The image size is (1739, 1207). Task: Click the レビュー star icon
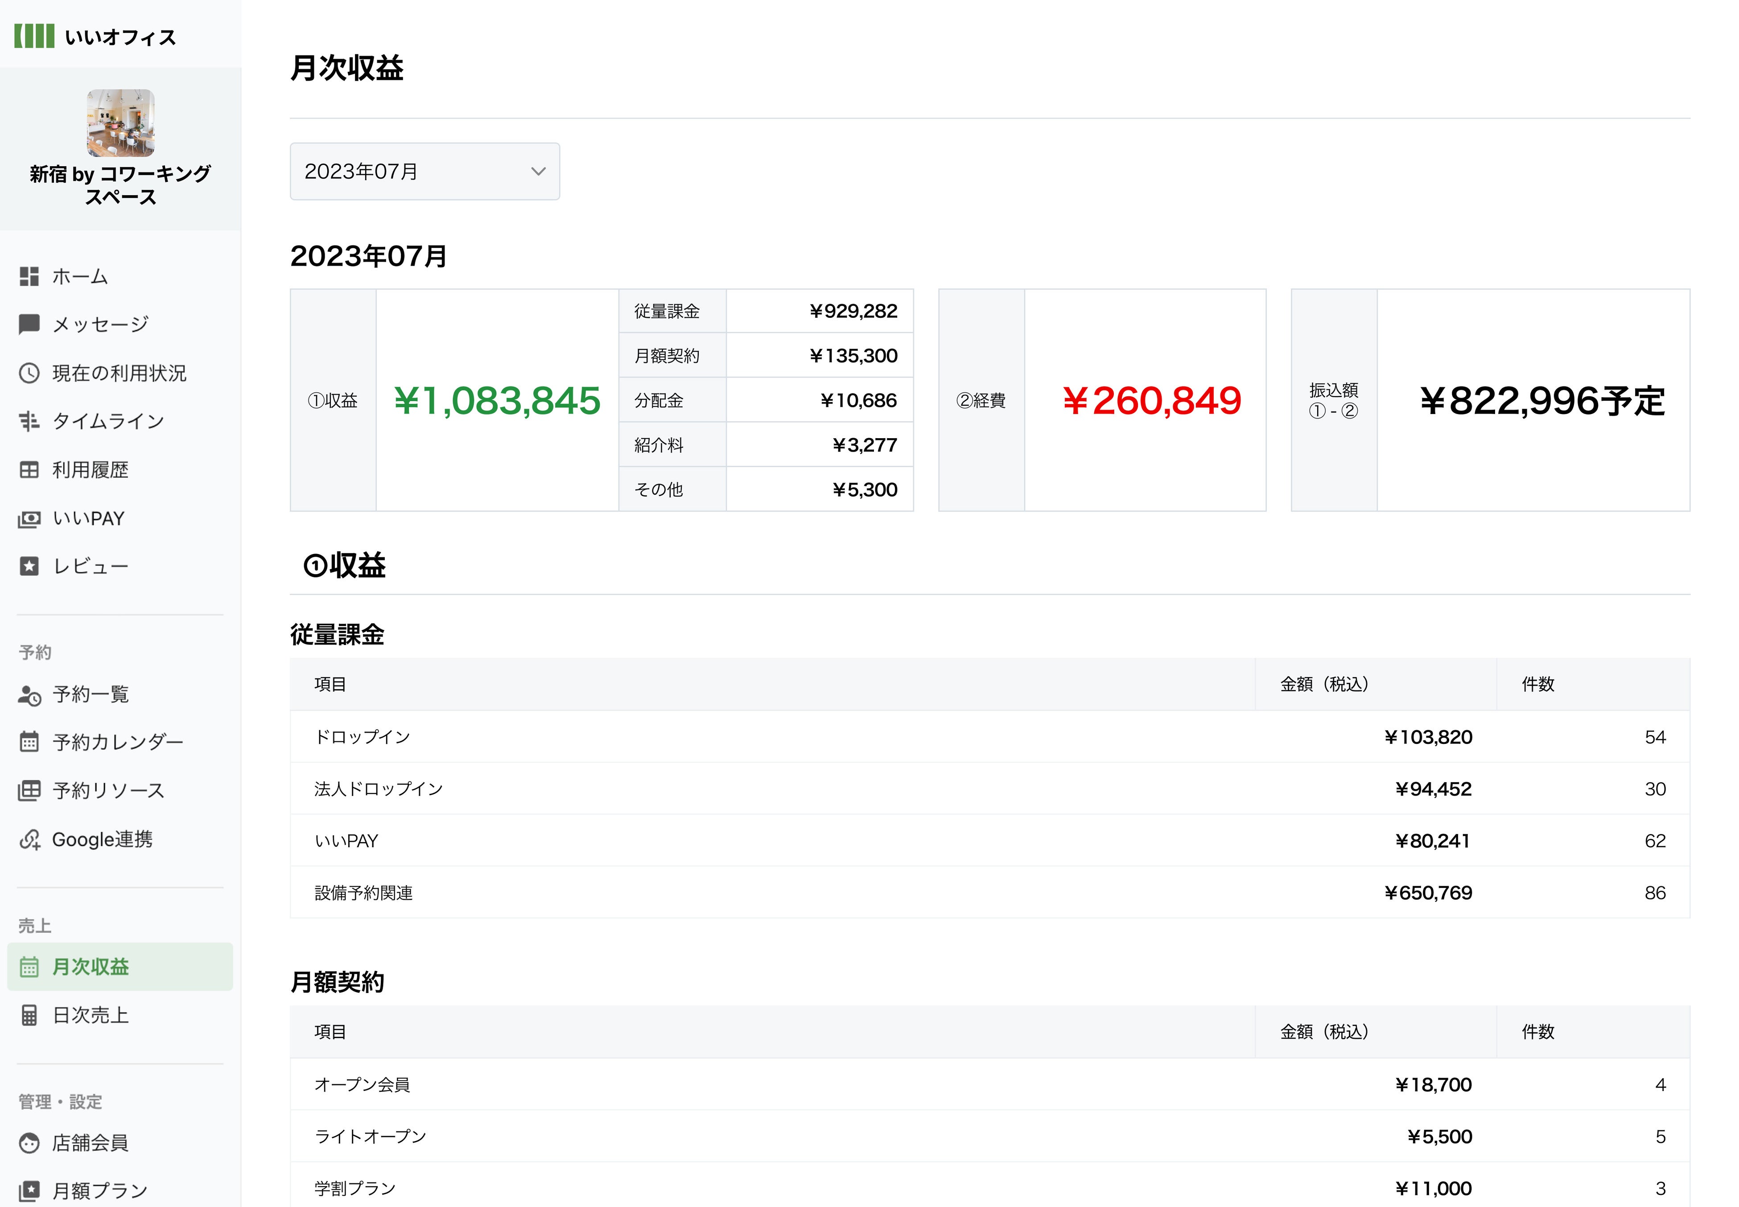pos(29,567)
